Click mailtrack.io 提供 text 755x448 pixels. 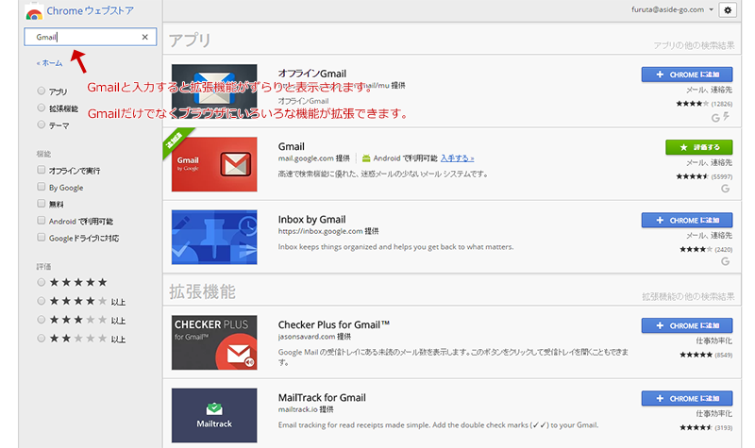(306, 409)
